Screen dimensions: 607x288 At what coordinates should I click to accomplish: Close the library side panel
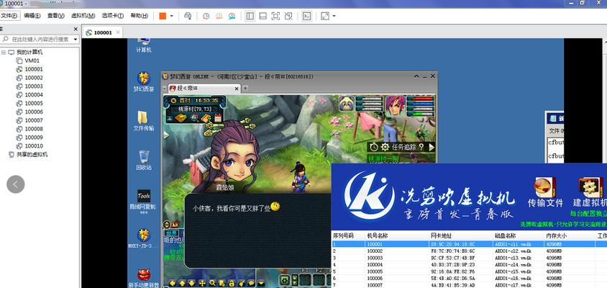tap(76, 29)
